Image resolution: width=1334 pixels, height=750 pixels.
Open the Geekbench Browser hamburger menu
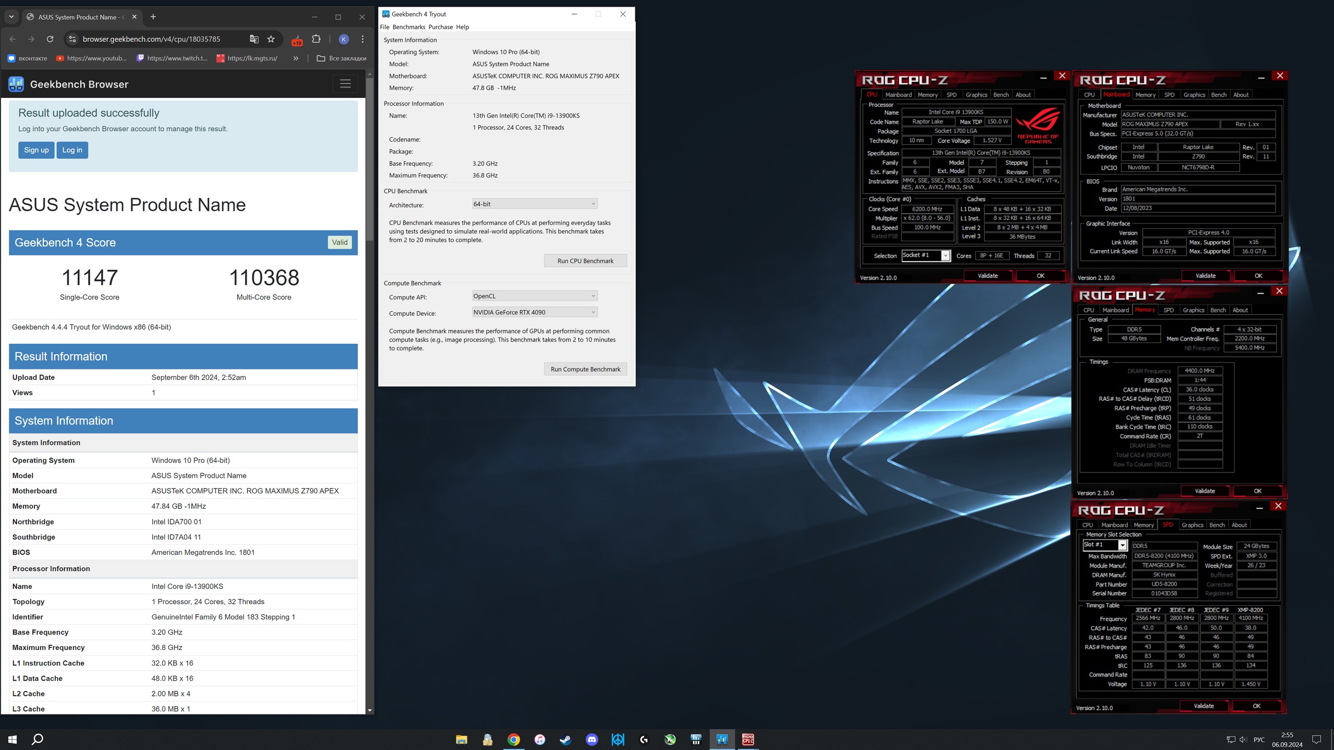coord(345,84)
